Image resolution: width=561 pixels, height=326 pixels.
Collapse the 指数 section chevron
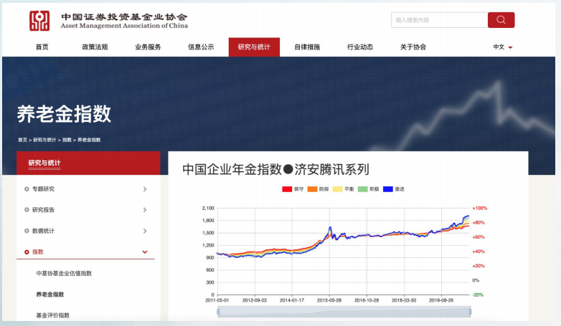tap(145, 251)
